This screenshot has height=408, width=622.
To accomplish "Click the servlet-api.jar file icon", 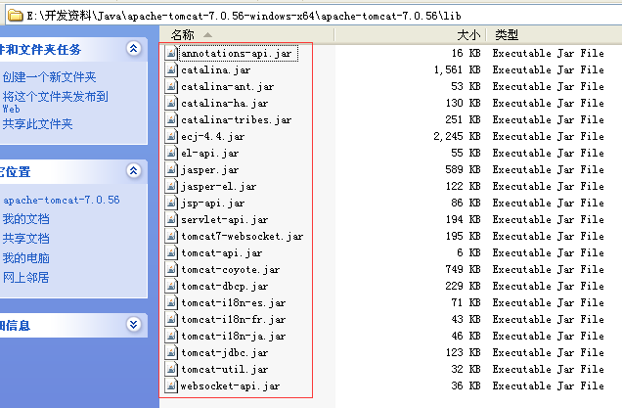I will 171,220.
